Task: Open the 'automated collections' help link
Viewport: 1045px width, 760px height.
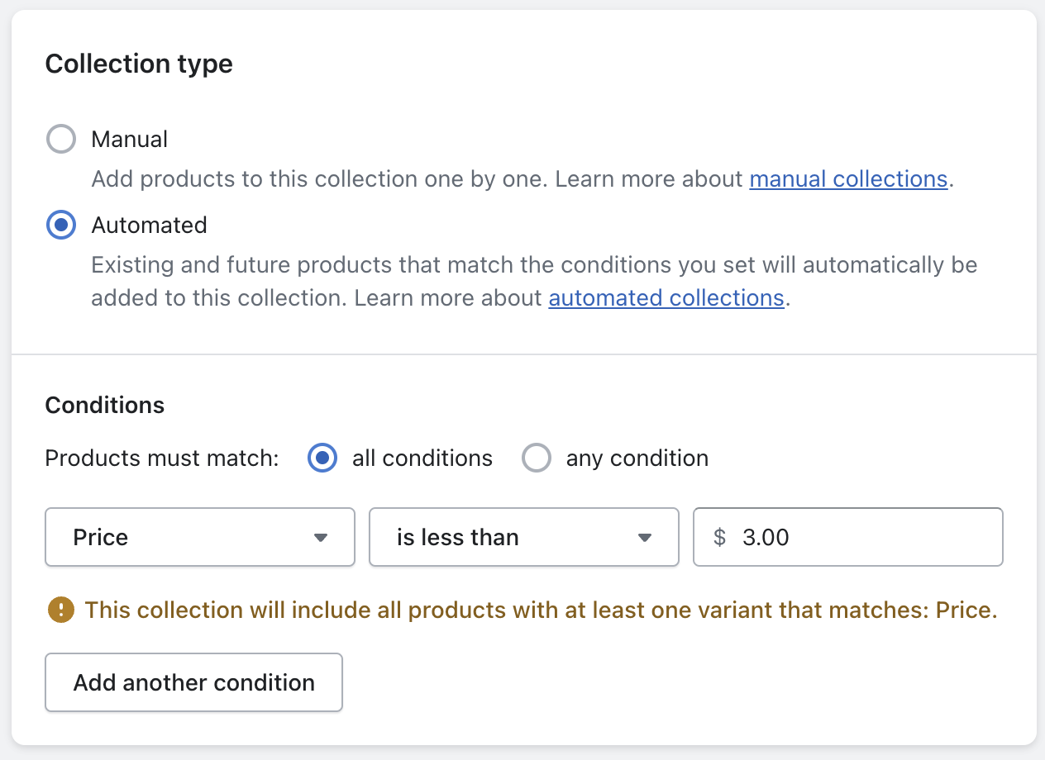Action: click(666, 297)
